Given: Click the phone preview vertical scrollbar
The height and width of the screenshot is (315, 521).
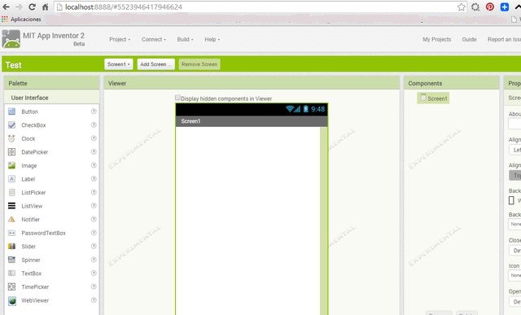Looking at the screenshot, I should pos(323,221).
